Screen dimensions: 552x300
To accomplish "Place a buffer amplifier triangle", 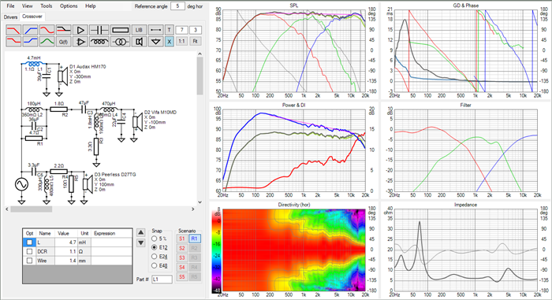I will pos(80,30).
